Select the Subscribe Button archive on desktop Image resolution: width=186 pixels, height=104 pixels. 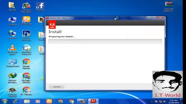(169, 7)
